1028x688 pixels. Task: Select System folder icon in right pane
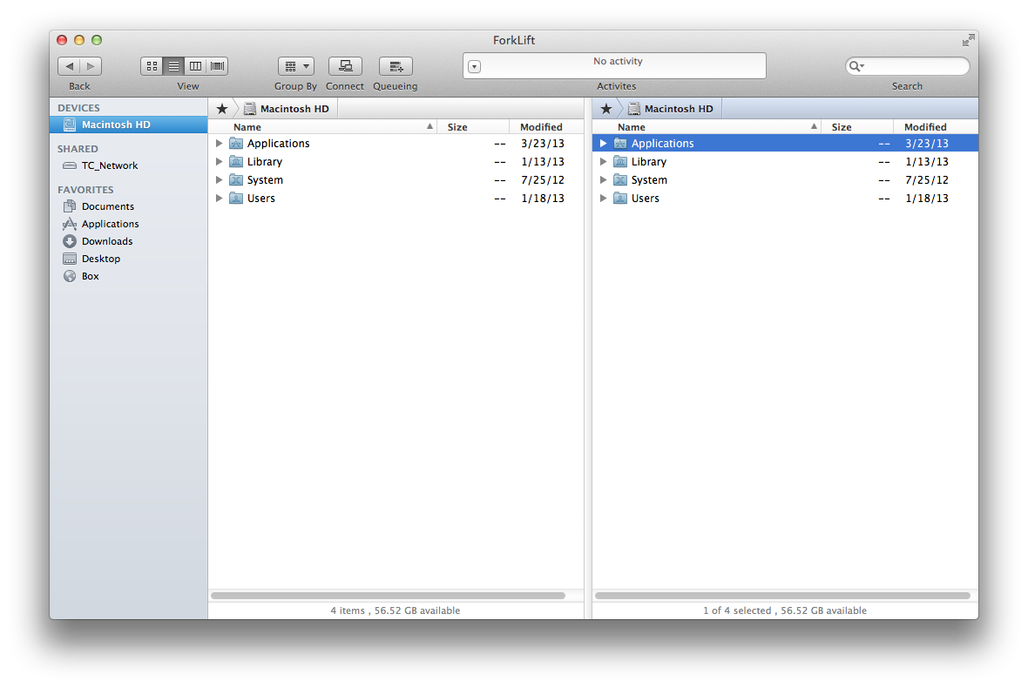click(x=620, y=180)
